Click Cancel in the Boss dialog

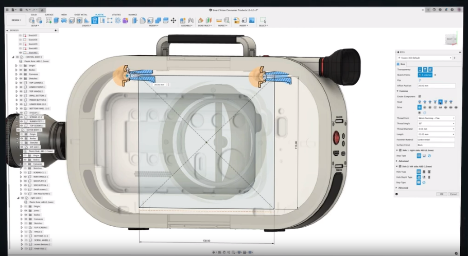[x=454, y=194]
